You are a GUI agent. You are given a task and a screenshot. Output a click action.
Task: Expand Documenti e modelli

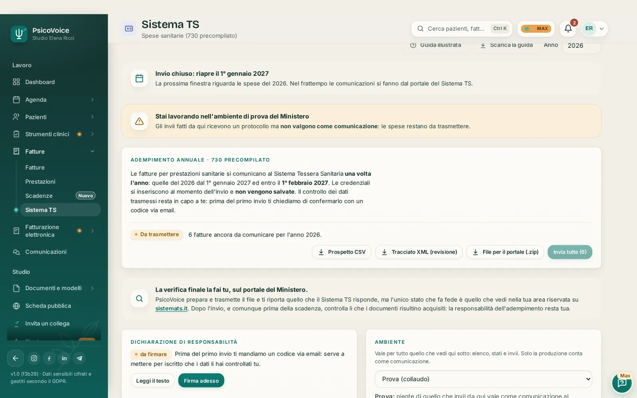(92, 288)
